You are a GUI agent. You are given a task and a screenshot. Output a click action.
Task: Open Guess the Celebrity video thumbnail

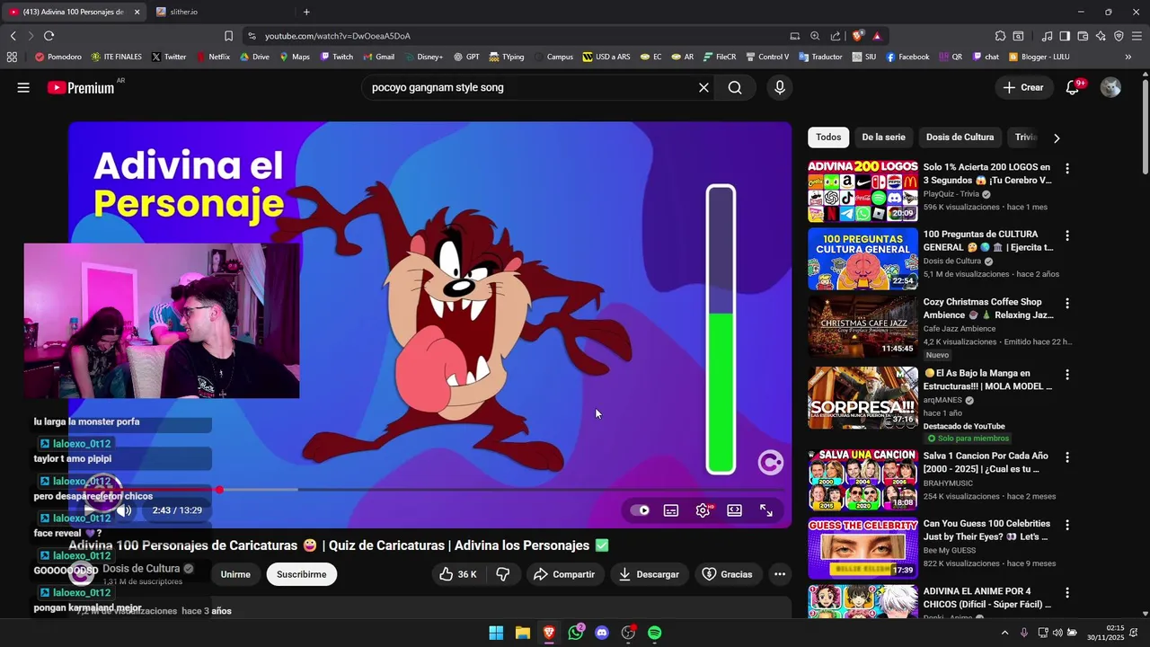point(862,548)
